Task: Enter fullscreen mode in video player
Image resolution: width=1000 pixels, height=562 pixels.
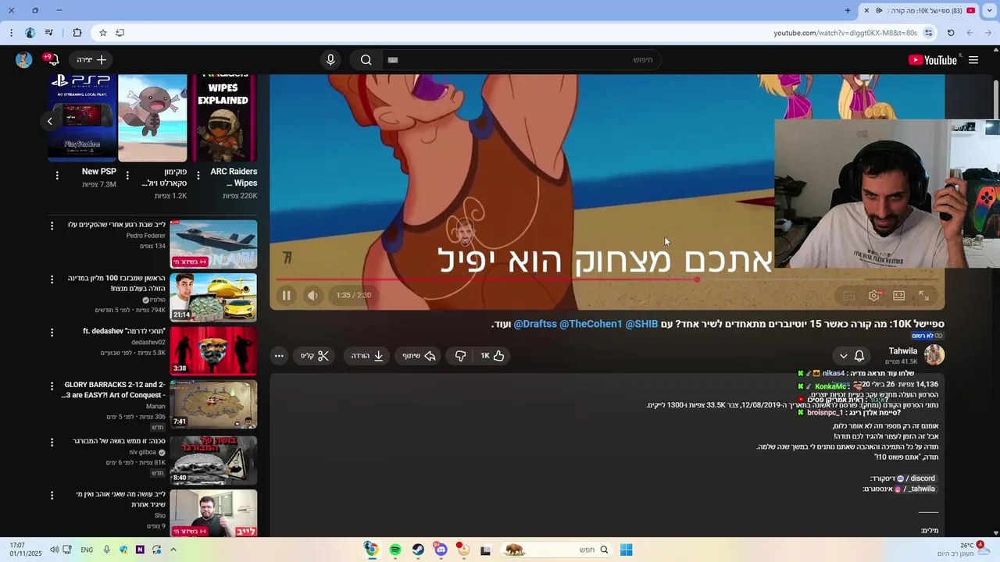Action: pos(924,296)
